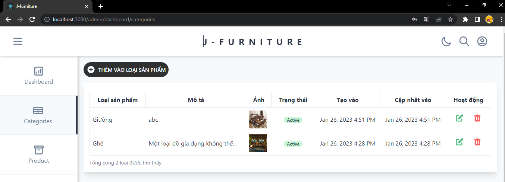Viewport: 505px width, 182px height.
Task: Click the Cập nhật vào column header
Action: (413, 100)
